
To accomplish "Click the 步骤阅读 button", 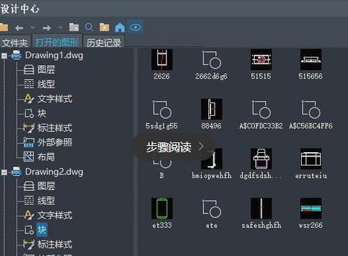I will [x=173, y=147].
